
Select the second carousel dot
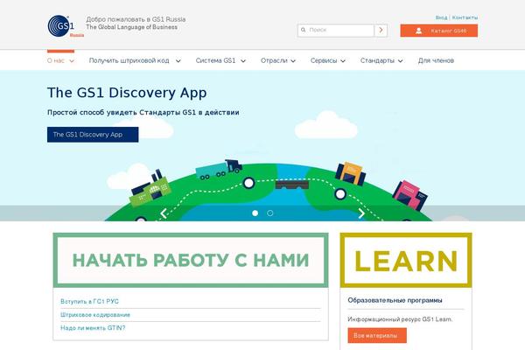click(270, 213)
